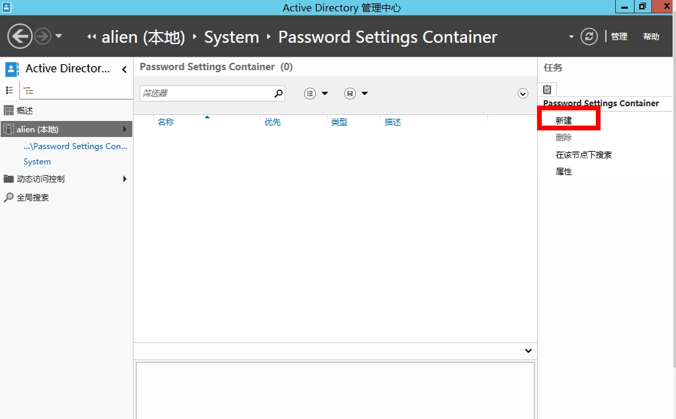Expand the bottom preview pane chevron
The width and height of the screenshot is (676, 419).
[528, 351]
